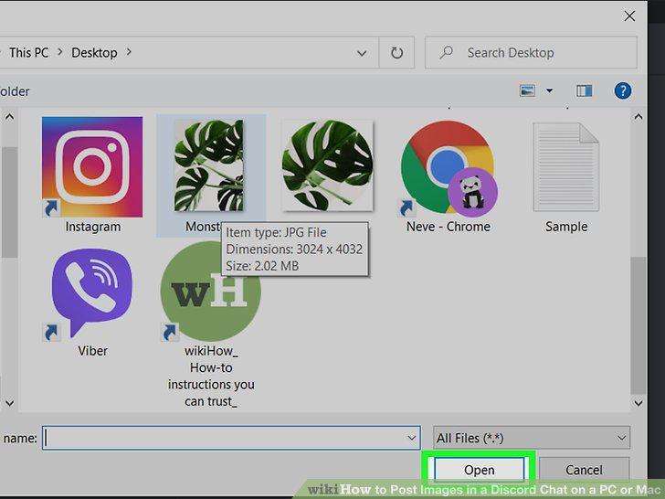Open the Help icon

click(x=623, y=90)
